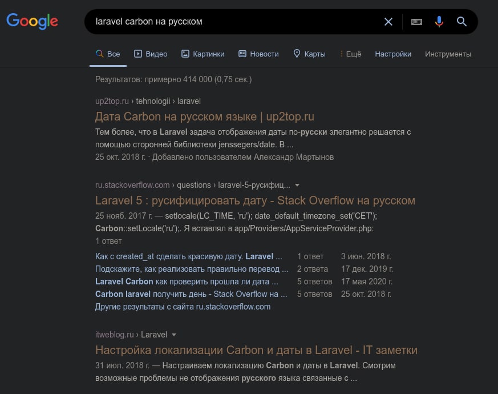The width and height of the screenshot is (498, 394).
Task: Switch to the Видео tab
Action: click(151, 54)
